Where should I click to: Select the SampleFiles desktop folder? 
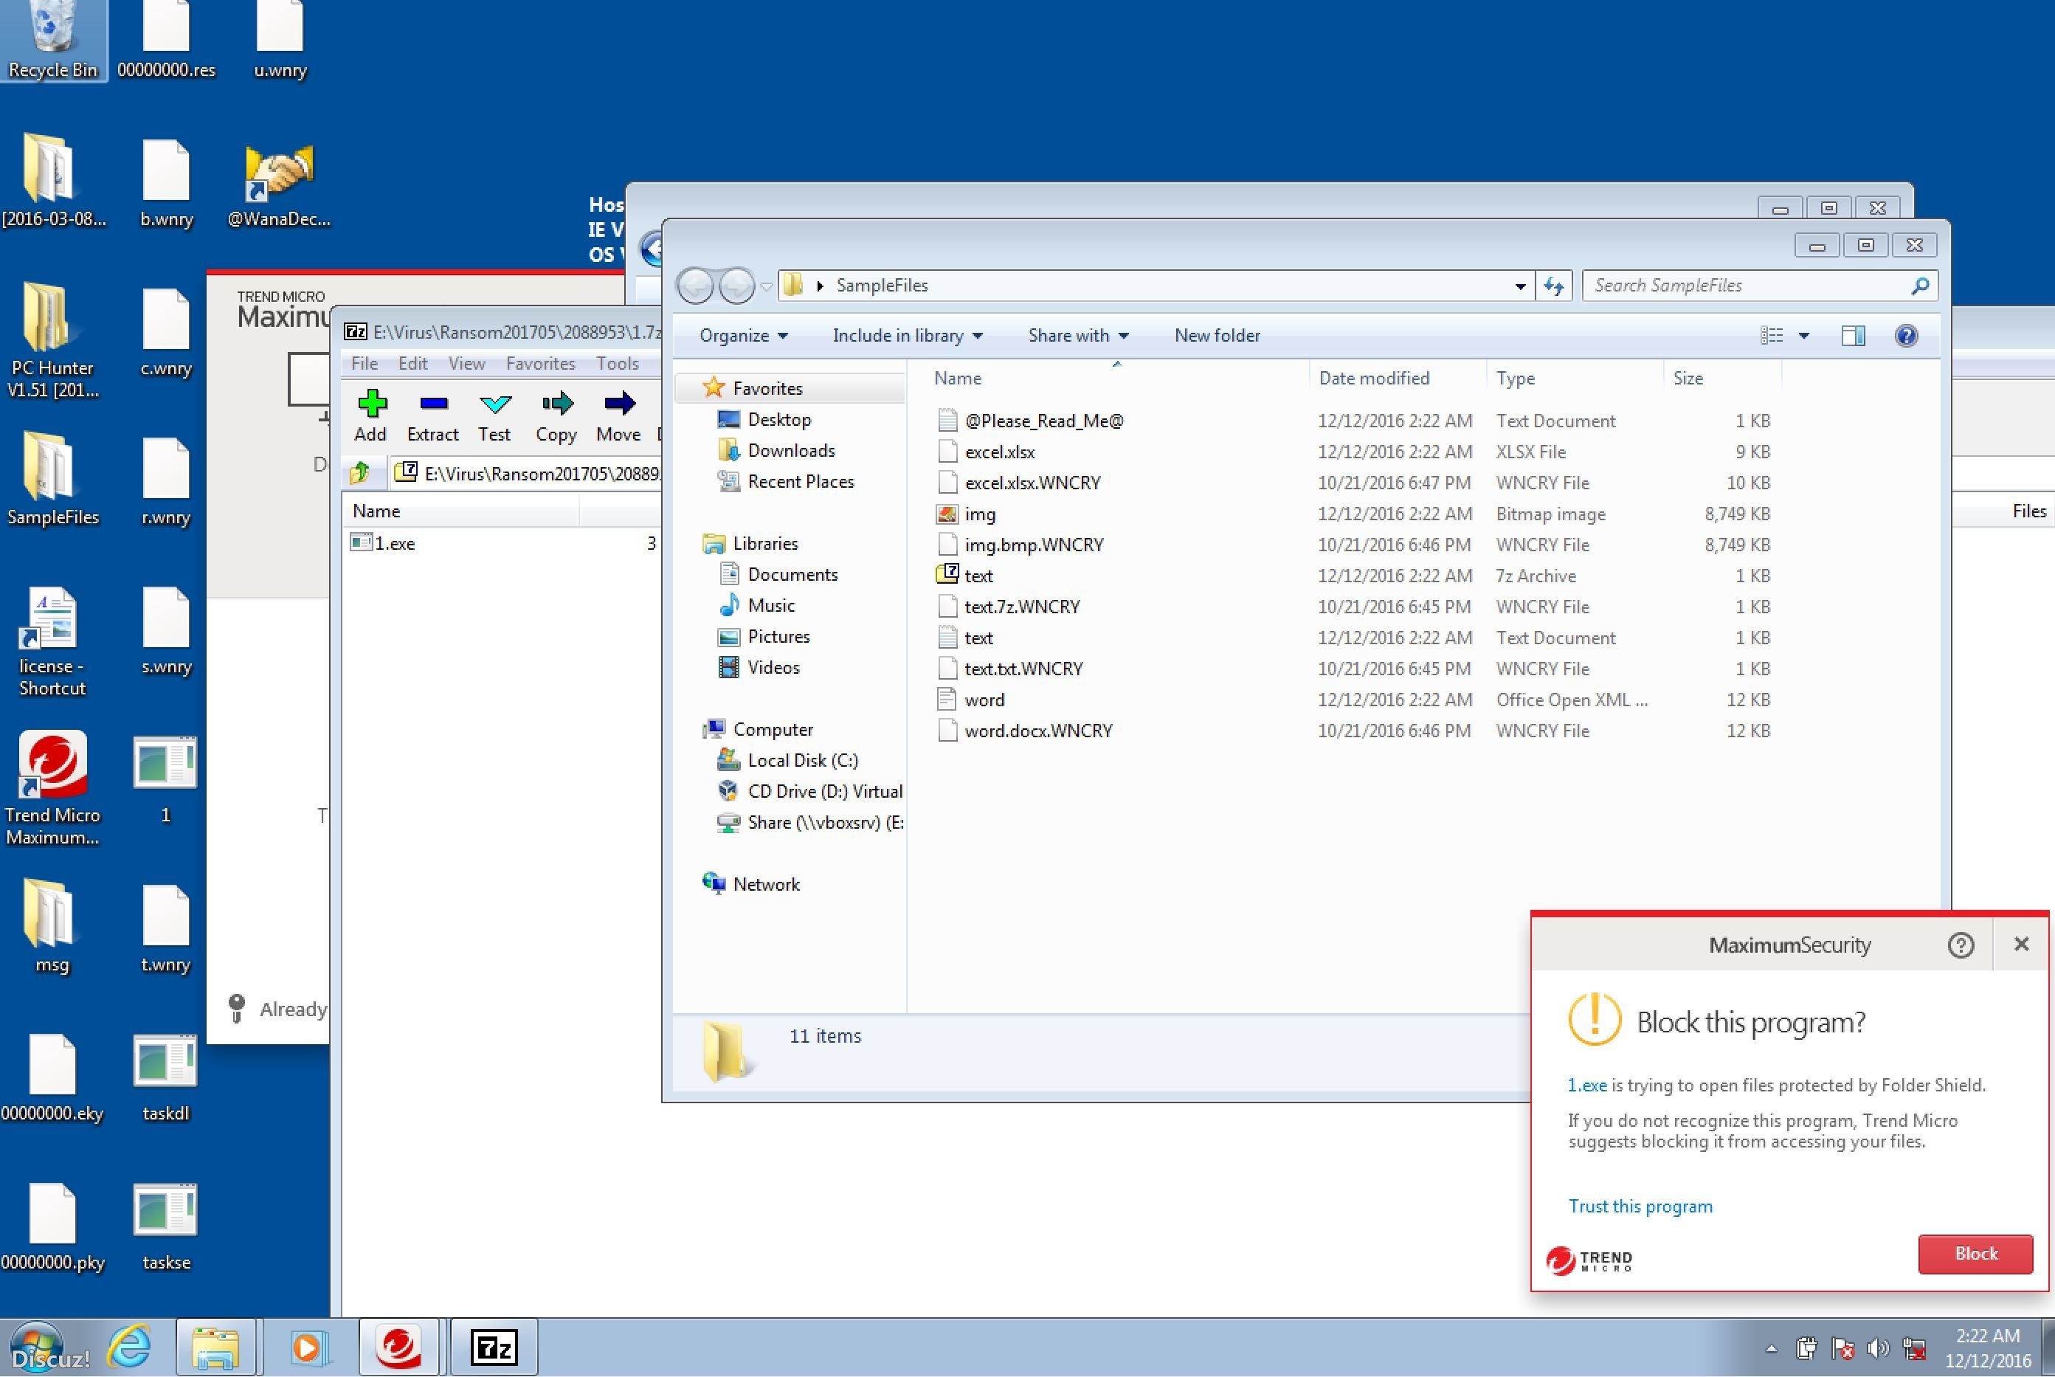(x=52, y=479)
